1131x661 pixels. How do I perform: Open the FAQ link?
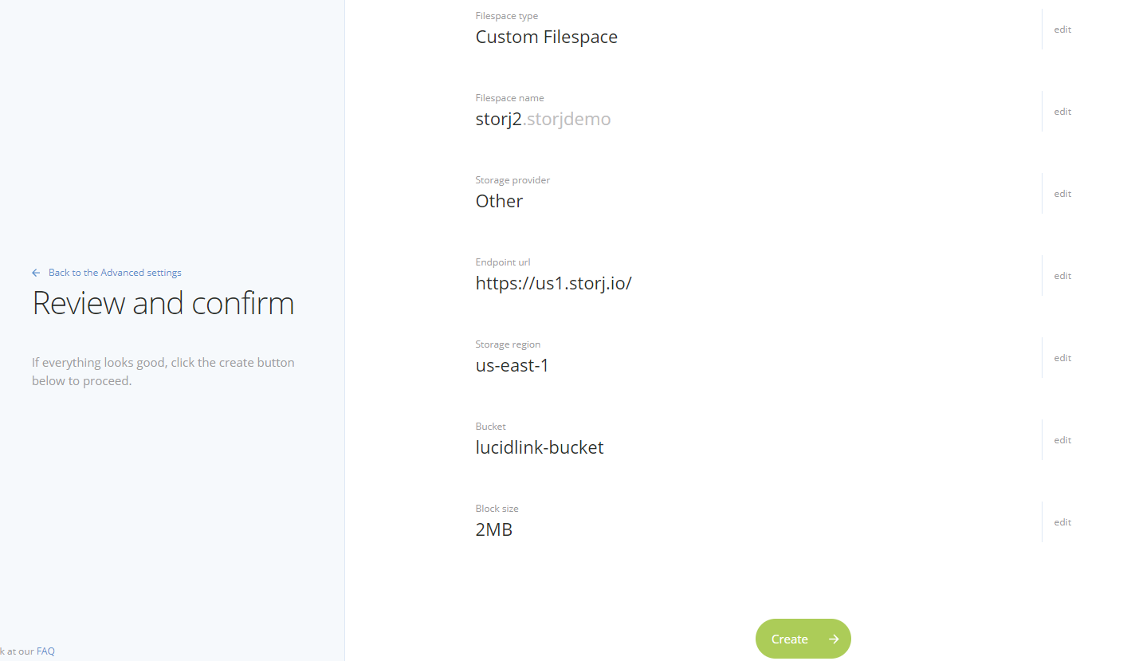pyautogui.click(x=45, y=651)
